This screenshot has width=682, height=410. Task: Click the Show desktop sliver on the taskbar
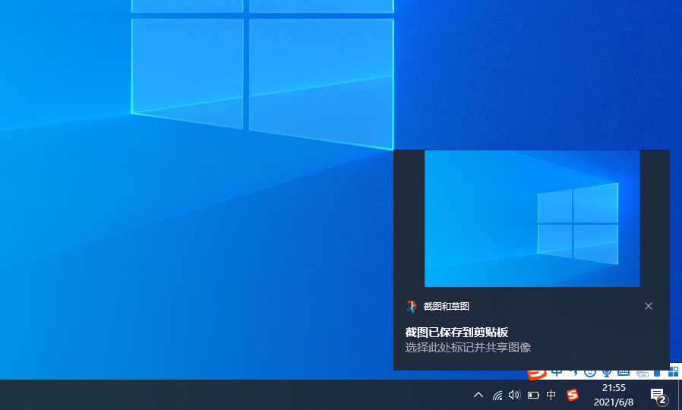(x=680, y=395)
